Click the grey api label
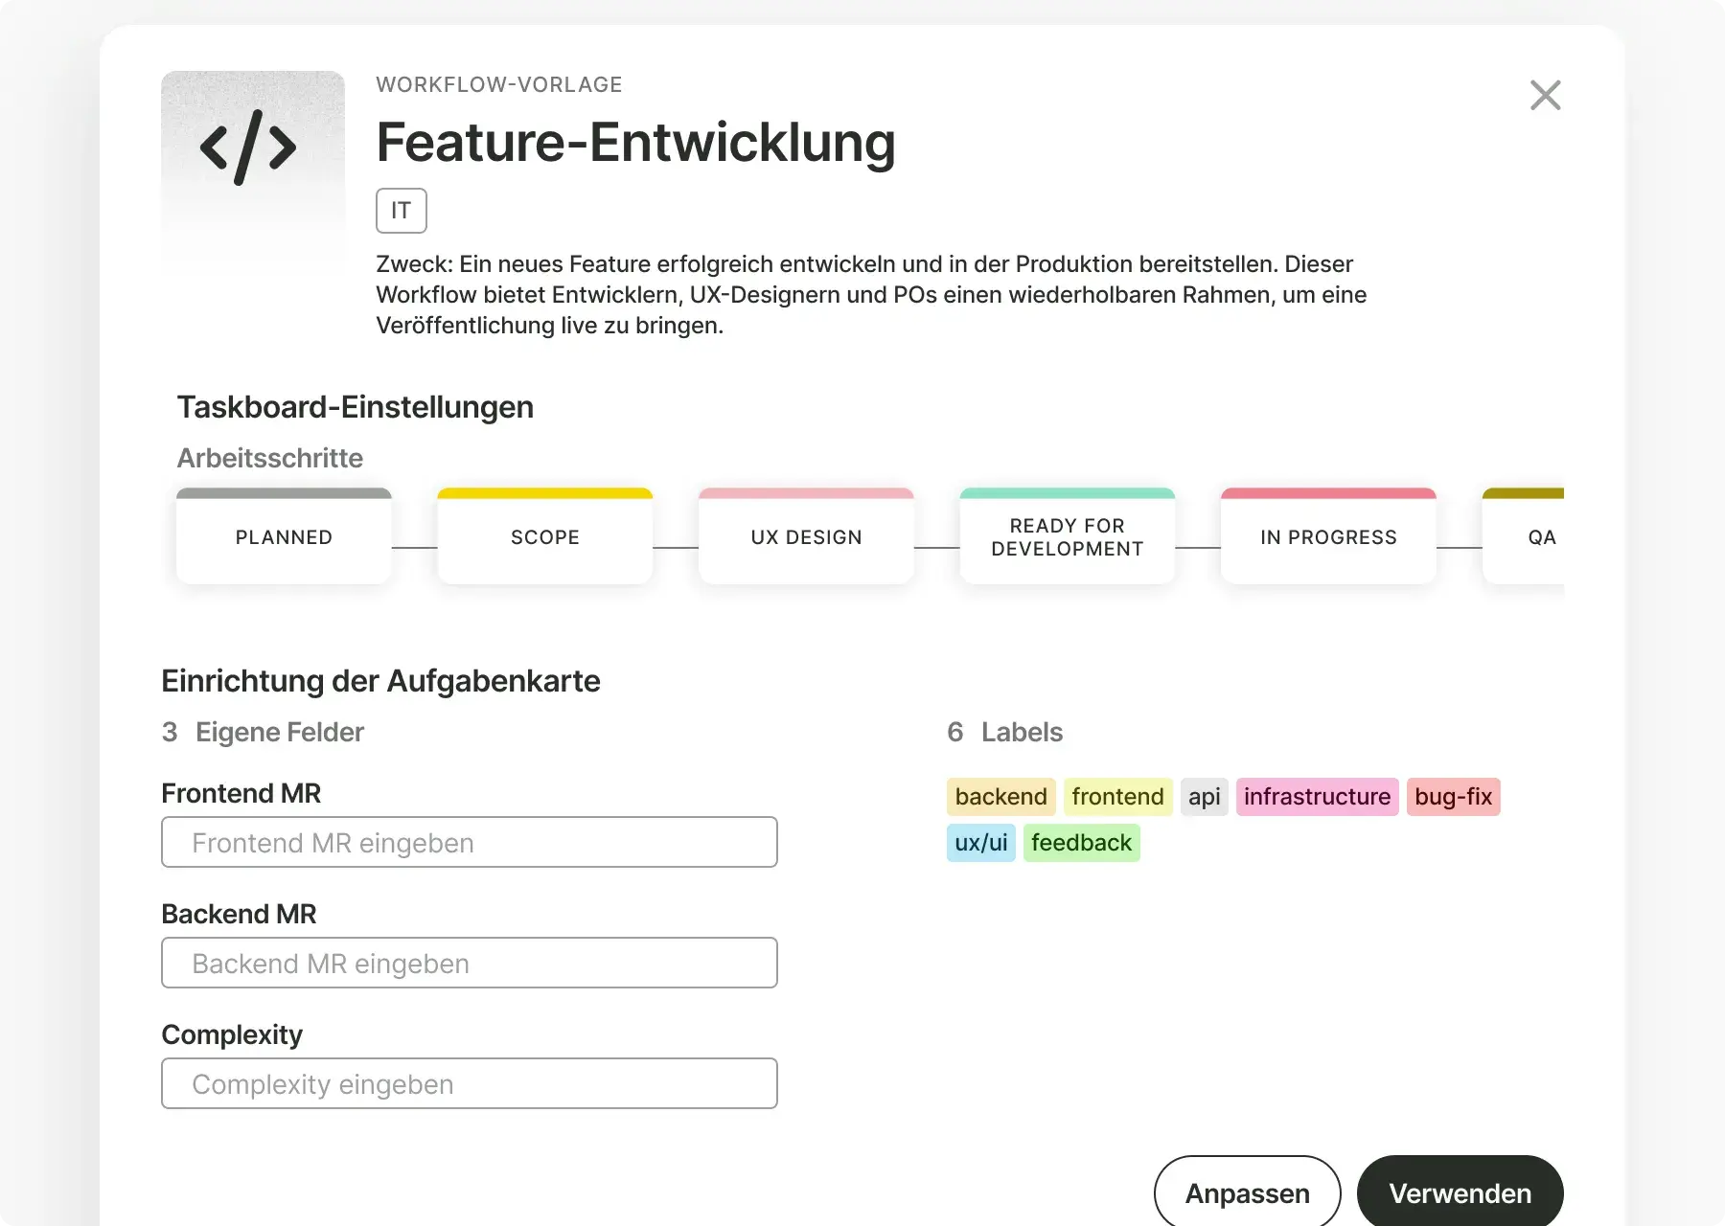Image resolution: width=1725 pixels, height=1226 pixels. coord(1204,797)
